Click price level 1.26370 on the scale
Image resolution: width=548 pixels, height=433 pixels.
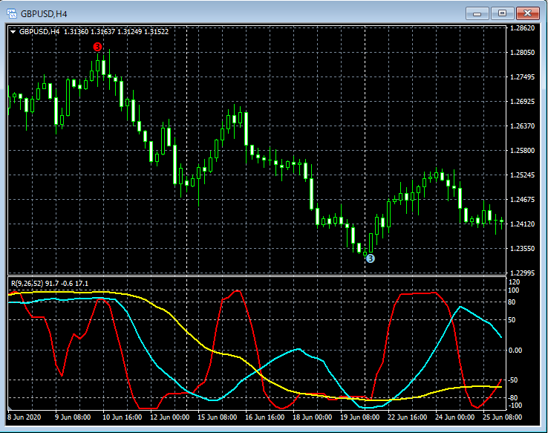click(522, 126)
